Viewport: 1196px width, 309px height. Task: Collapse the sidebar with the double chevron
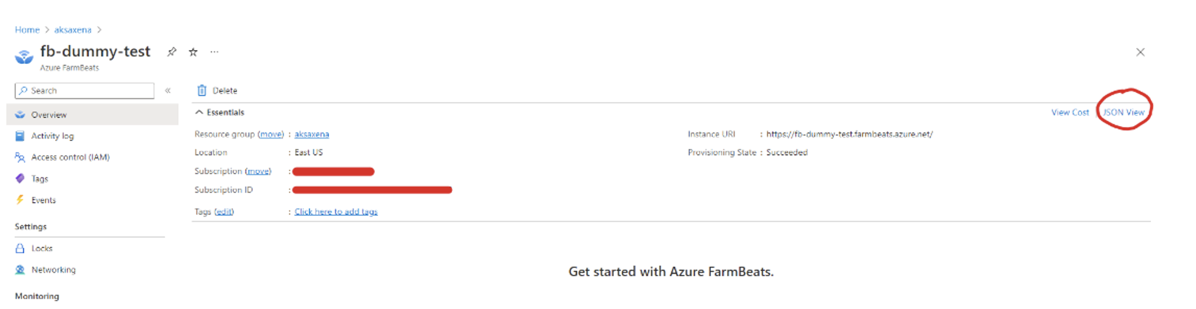168,91
